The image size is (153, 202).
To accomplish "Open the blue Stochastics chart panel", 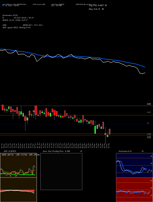I will [134, 165].
